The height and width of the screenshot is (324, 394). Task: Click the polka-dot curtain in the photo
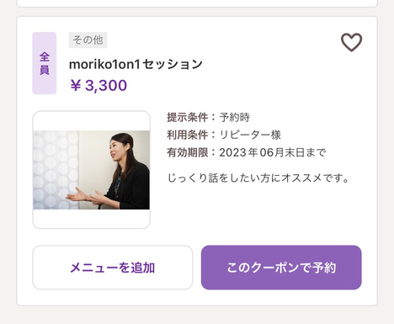[56, 170]
